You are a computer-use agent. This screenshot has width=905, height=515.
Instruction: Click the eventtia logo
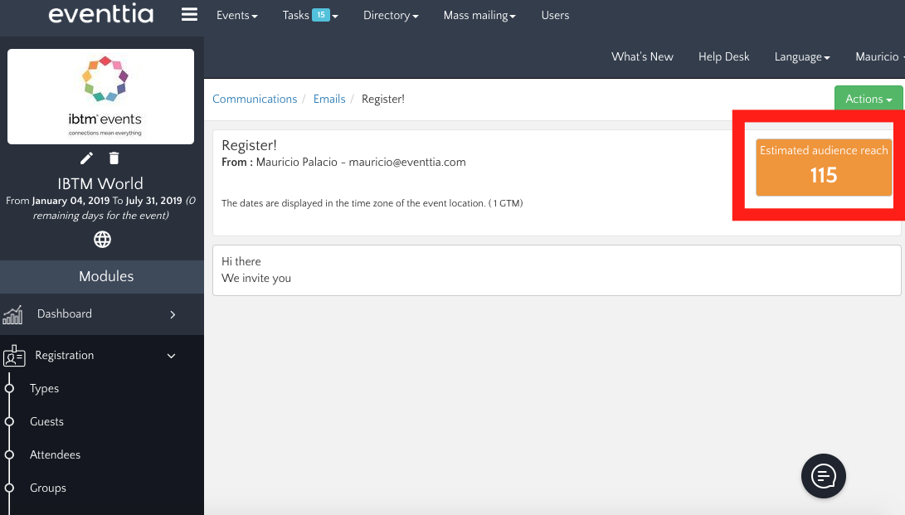[101, 15]
